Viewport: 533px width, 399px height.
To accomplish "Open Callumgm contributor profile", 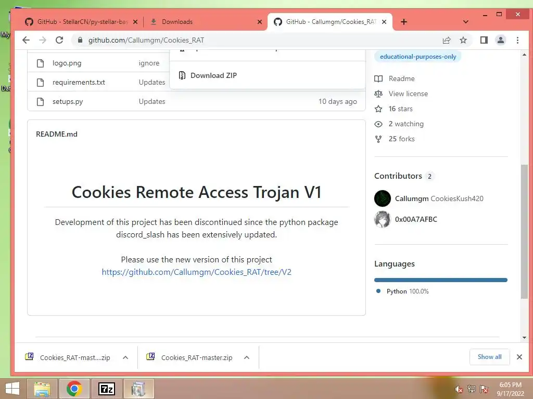I will pyautogui.click(x=412, y=198).
